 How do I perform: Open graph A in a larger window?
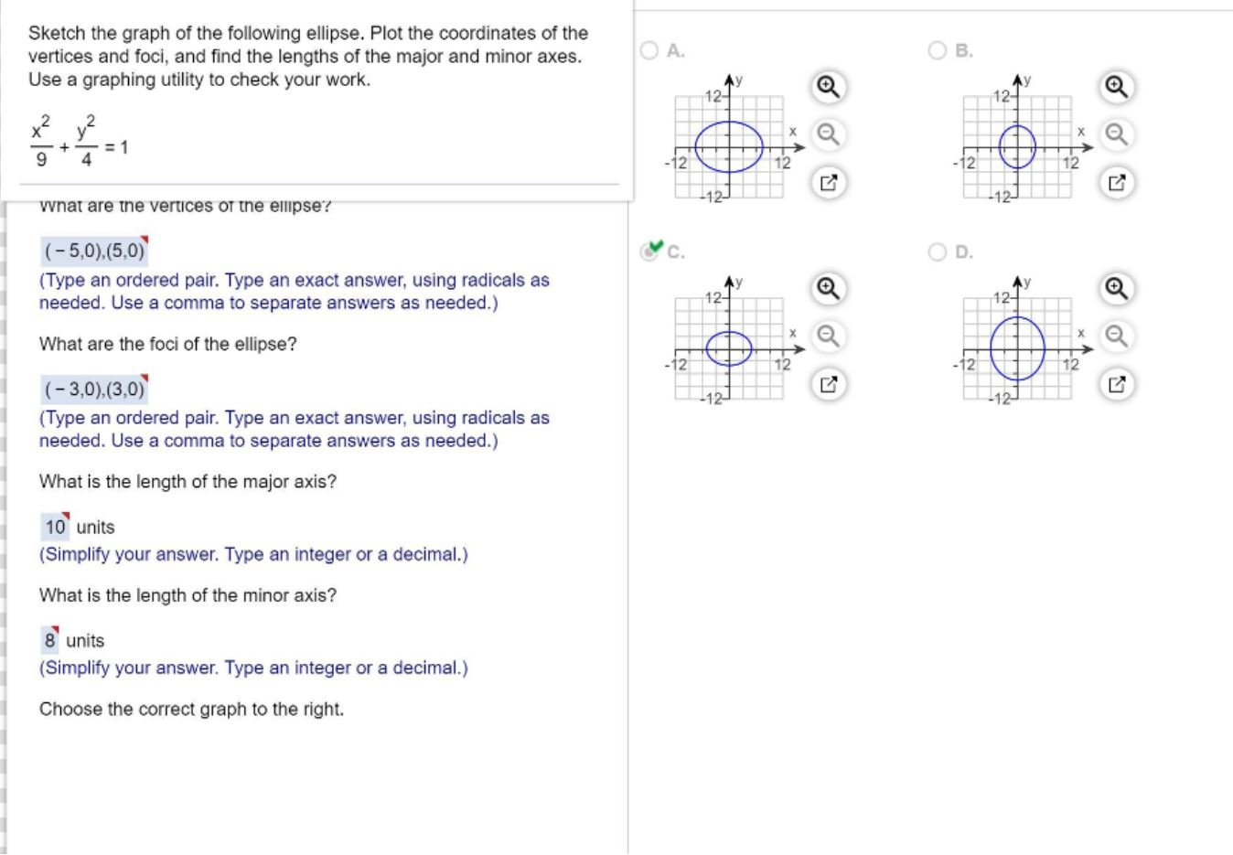[x=828, y=182]
